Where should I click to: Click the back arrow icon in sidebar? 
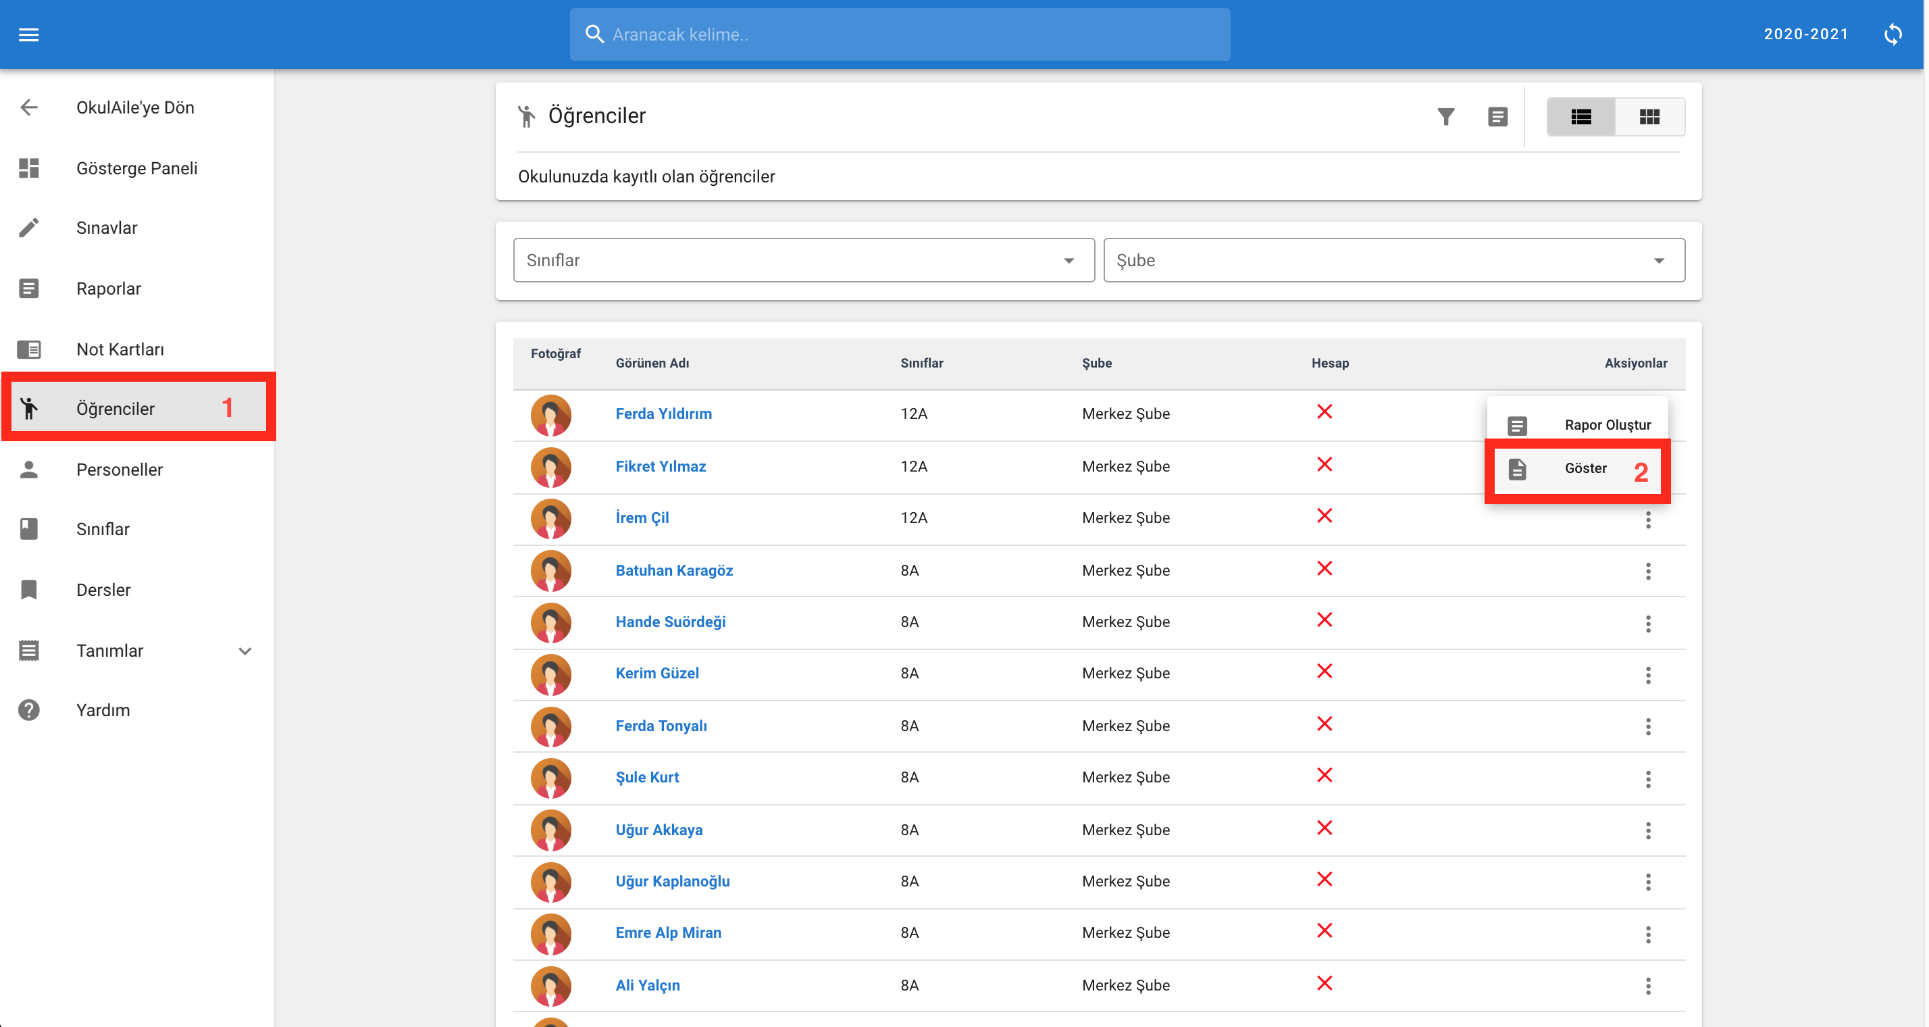point(28,107)
